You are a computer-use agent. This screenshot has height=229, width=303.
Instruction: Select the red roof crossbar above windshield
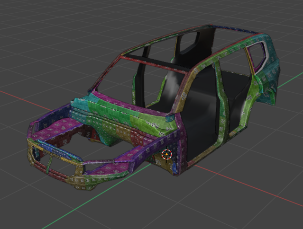click(154, 64)
